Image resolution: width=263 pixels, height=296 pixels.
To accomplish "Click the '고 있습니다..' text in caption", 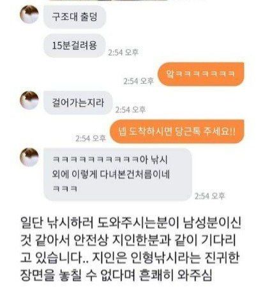I will [x=54, y=258].
